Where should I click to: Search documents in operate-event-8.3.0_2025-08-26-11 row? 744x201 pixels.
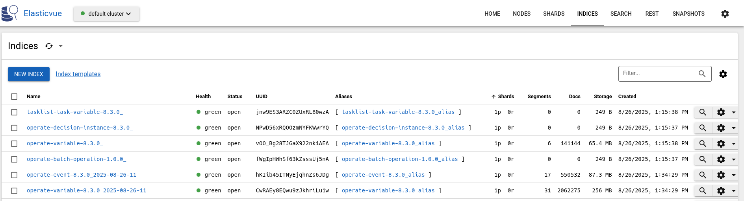coord(703,175)
